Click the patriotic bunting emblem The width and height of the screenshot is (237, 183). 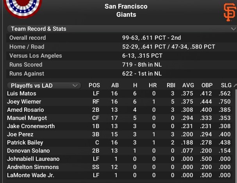[23, 8]
